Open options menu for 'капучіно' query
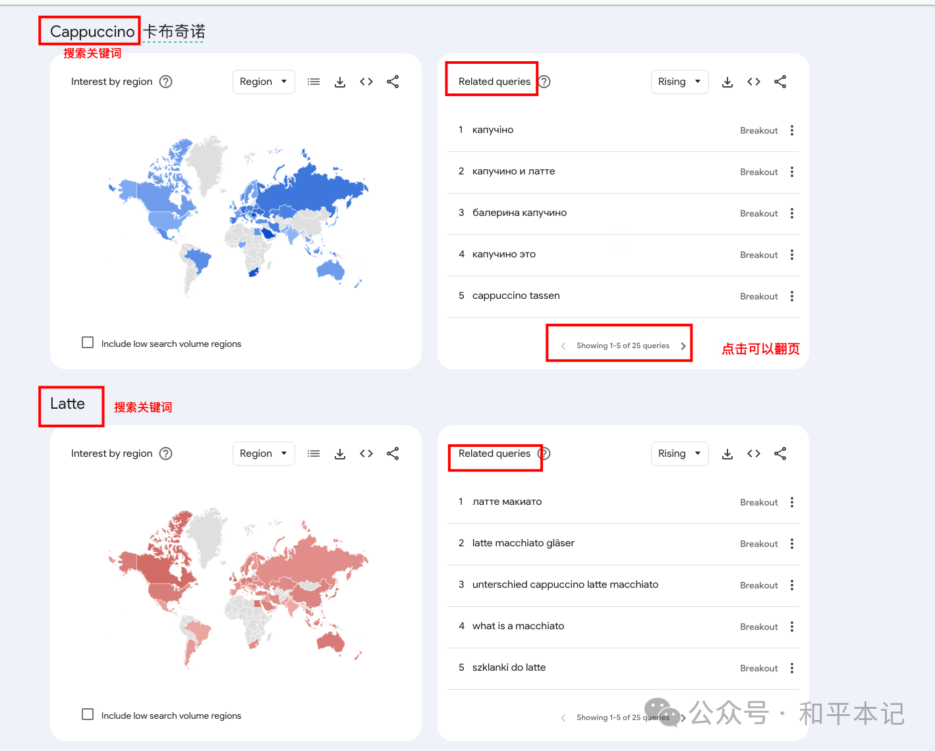Screen dimensions: 935x751 pyautogui.click(x=792, y=130)
